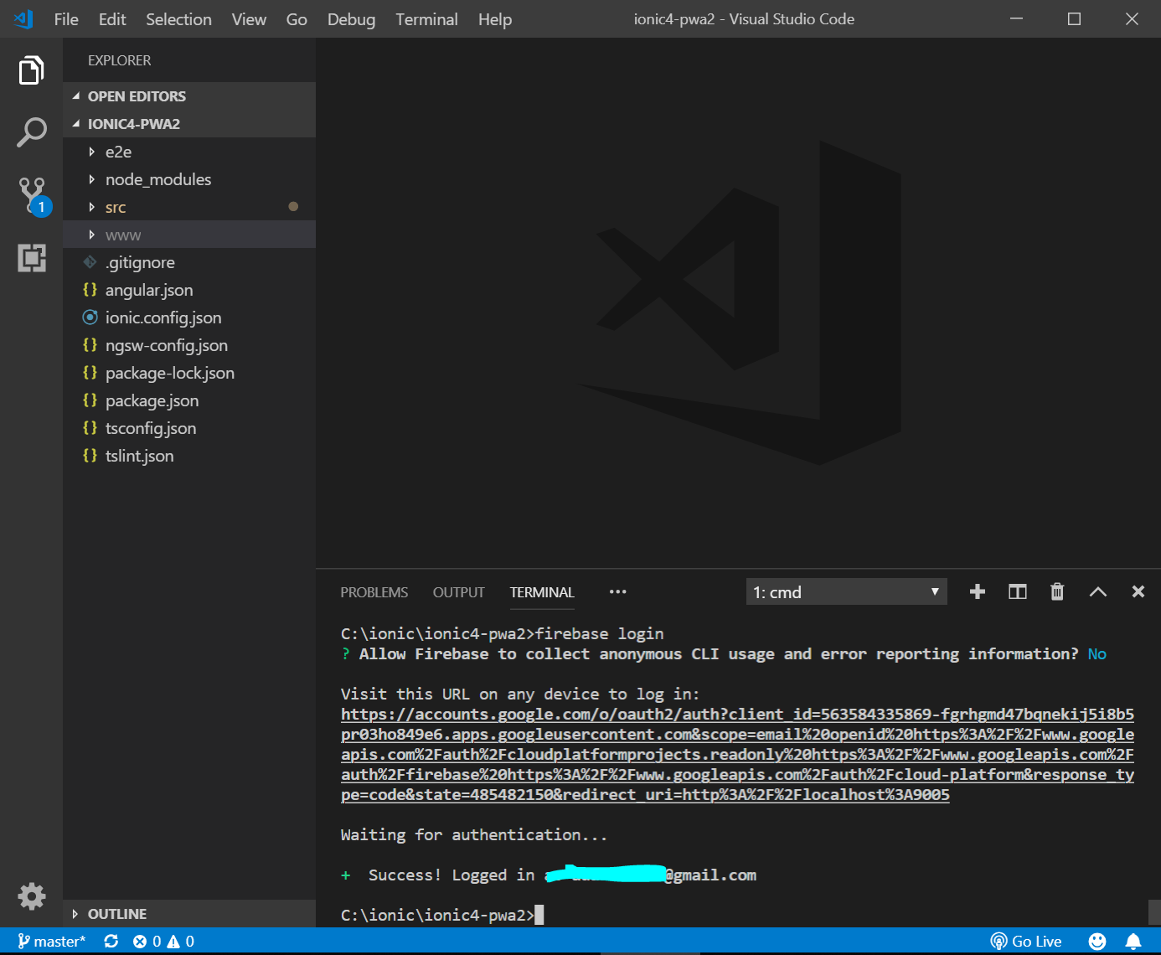This screenshot has height=955, width=1161.
Task: Expand the node_modules folder
Action: click(157, 179)
